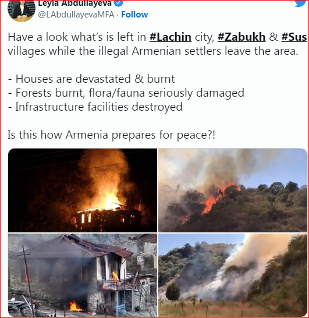The width and height of the screenshot is (309, 318).
Task: Open Leyla Abdullayeva's profile avatar
Action: (x=22, y=10)
